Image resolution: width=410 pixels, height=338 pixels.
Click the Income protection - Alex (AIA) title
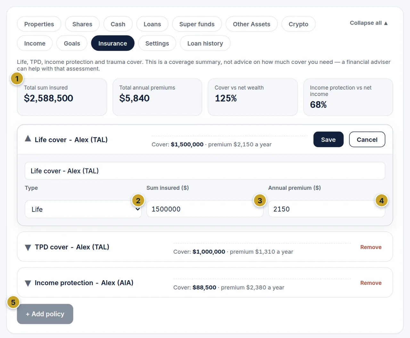click(x=84, y=283)
